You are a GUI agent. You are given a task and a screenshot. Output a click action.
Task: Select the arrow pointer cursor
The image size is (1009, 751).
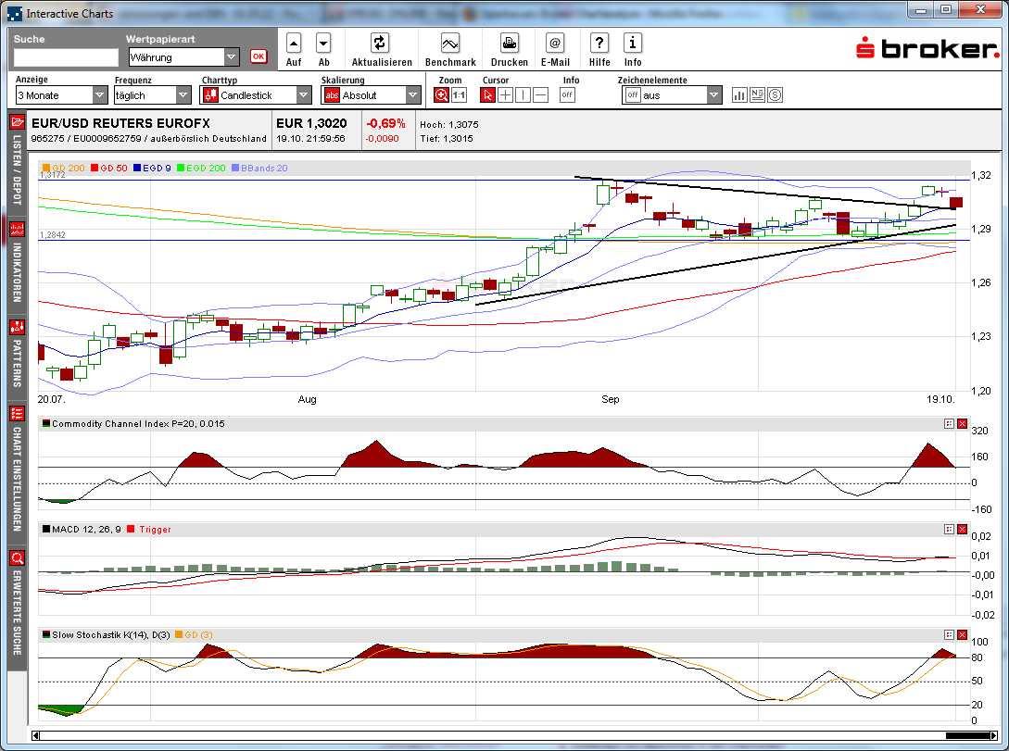point(487,95)
